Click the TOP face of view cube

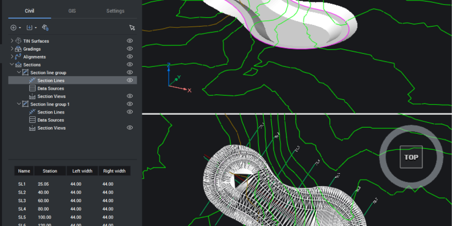[411, 157]
